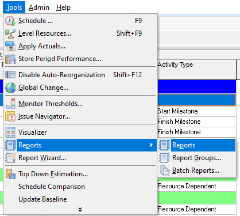The height and width of the screenshot is (216, 240).
Task: Click the F9 shortcut label beside Schedule
Action: click(138, 21)
